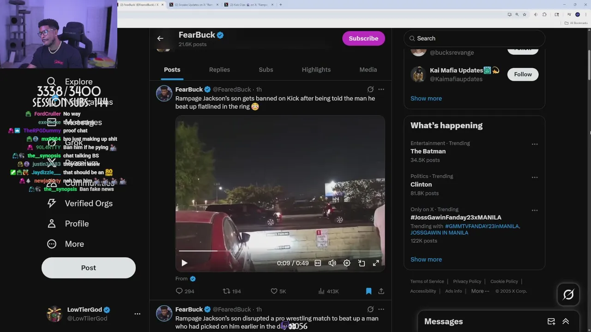Subscribe to FearBuck
The image size is (591, 332).
(x=363, y=38)
